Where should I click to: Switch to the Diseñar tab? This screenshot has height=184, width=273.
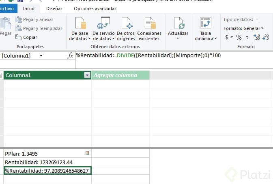(x=54, y=9)
